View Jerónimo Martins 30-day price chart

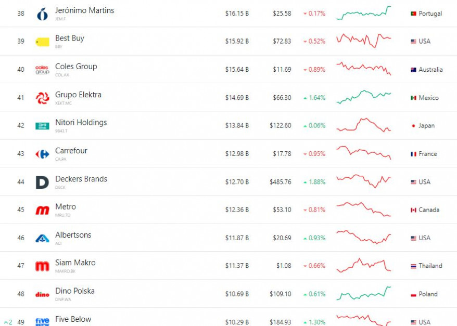coord(363,14)
